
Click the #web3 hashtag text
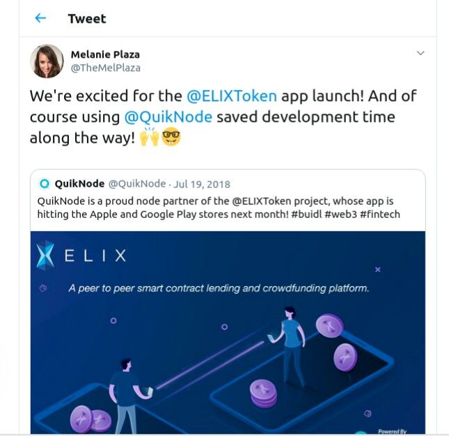[x=340, y=215]
